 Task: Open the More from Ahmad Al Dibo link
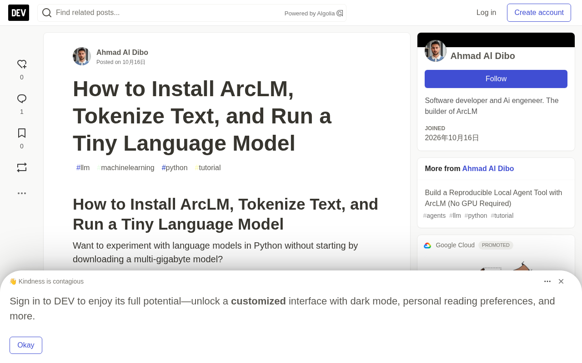point(488,169)
